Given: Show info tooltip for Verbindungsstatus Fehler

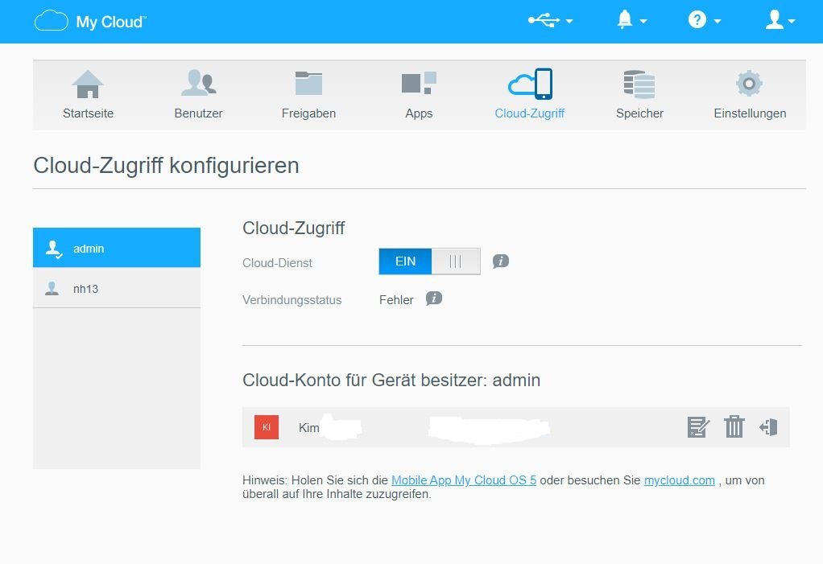Looking at the screenshot, I should (433, 298).
